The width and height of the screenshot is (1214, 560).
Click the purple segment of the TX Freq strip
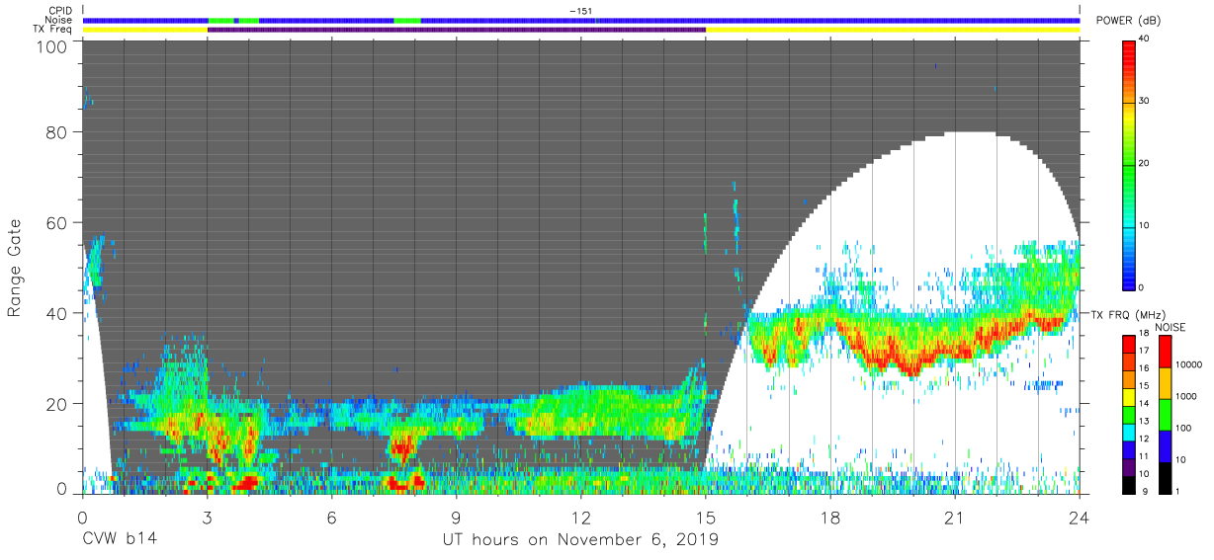[457, 30]
